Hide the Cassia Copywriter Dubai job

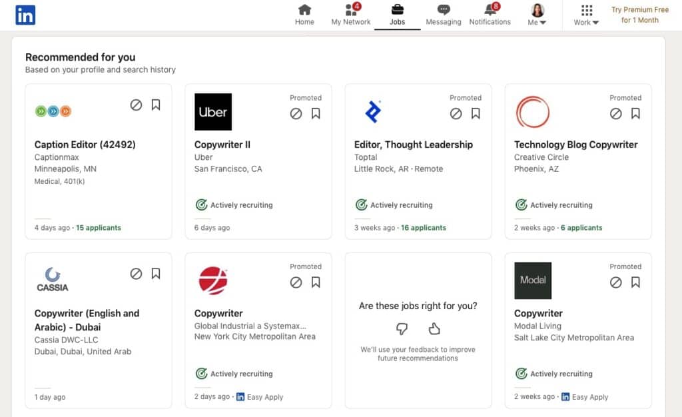(136, 274)
